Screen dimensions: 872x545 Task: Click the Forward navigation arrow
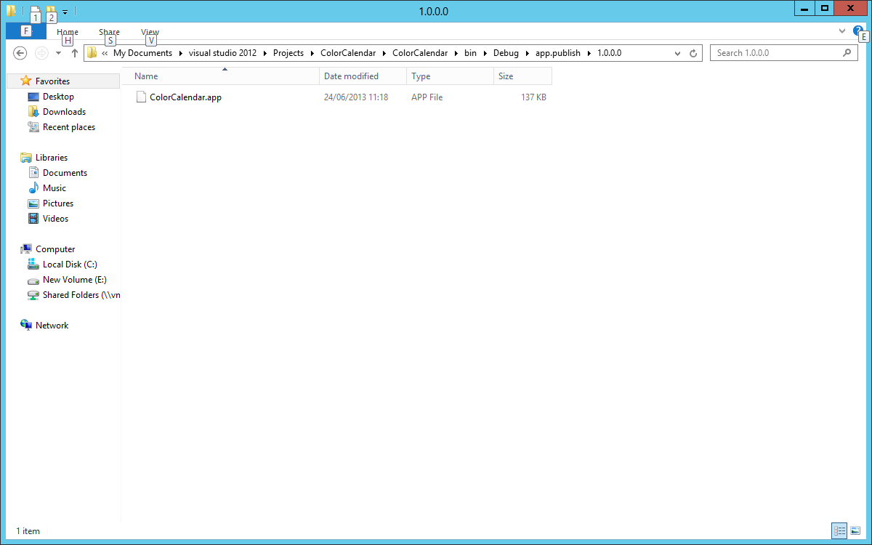pyautogui.click(x=41, y=53)
